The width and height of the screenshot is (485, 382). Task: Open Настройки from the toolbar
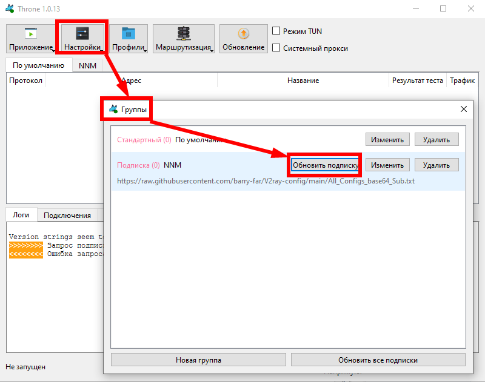(82, 34)
